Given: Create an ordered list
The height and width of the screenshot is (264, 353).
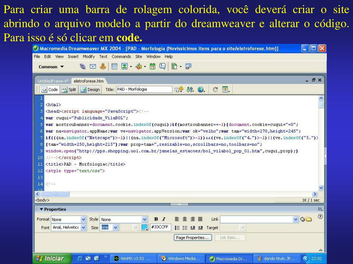Looking at the screenshot, I should click(185, 228).
